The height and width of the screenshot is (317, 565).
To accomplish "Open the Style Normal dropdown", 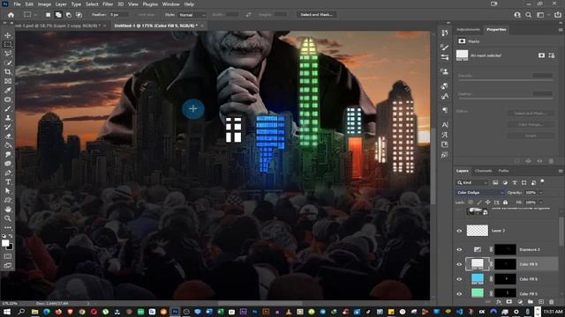I will 192,15.
